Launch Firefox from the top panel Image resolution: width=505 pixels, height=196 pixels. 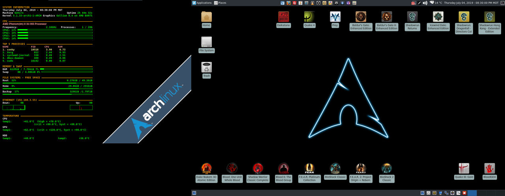coord(288,3)
